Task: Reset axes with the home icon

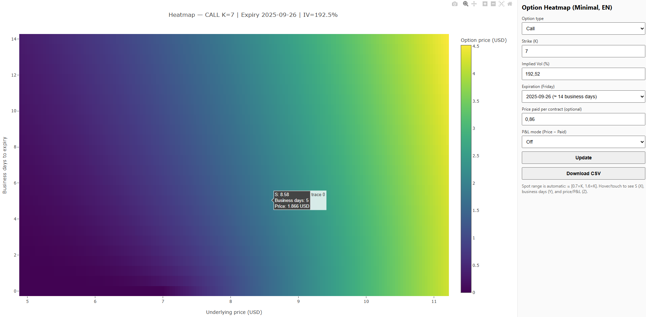Action: point(510,4)
